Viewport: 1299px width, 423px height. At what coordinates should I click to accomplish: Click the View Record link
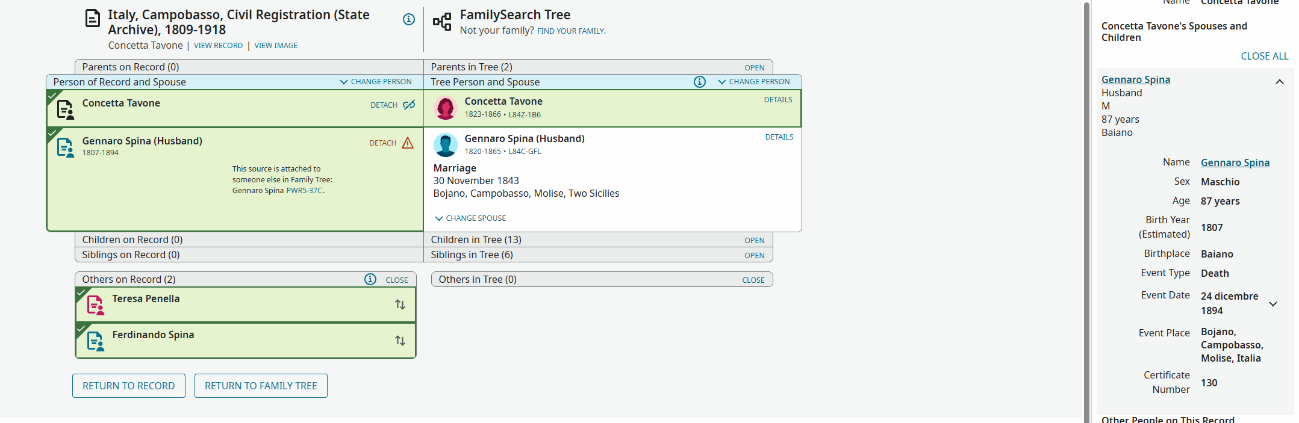pyautogui.click(x=218, y=46)
